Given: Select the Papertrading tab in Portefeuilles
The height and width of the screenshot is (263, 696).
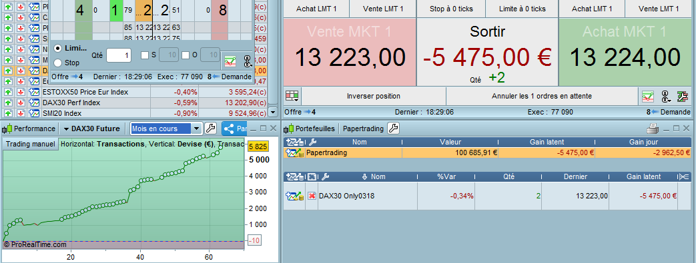Looking at the screenshot, I should 363,129.
